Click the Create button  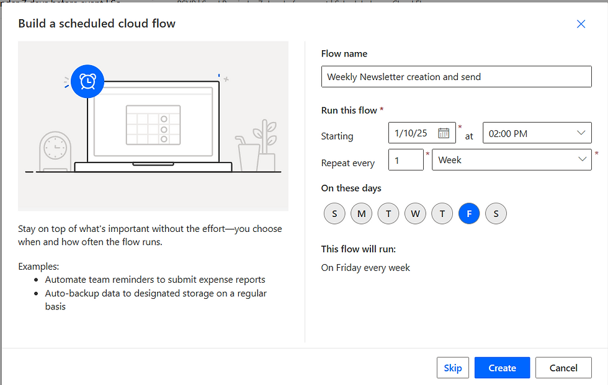502,368
